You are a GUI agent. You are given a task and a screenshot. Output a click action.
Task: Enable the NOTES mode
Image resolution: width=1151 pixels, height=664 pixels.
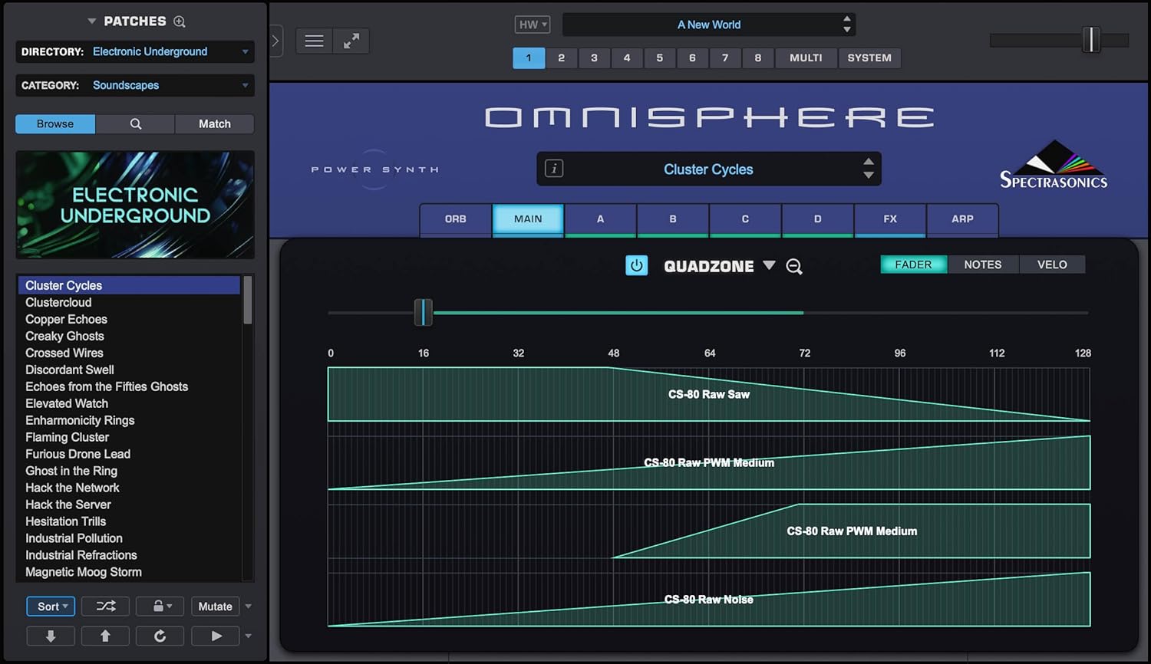tap(983, 264)
